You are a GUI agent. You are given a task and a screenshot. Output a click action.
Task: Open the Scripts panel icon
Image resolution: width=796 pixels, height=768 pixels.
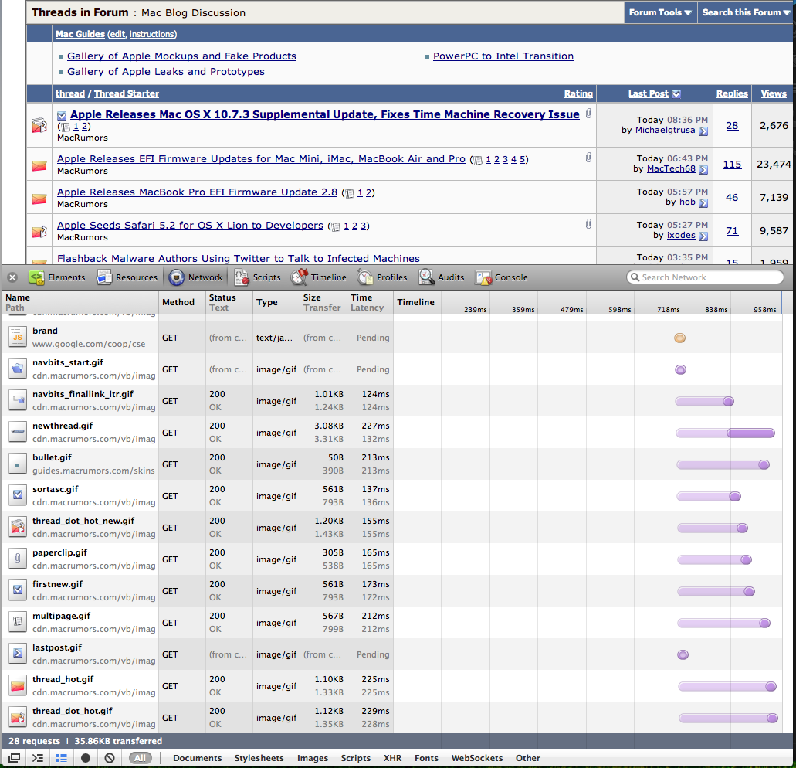tap(241, 277)
